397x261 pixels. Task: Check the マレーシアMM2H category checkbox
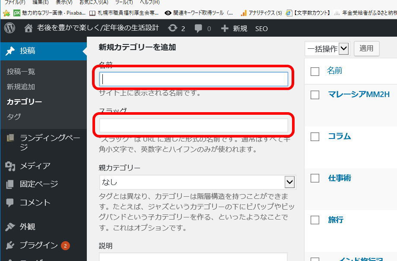tap(315, 95)
